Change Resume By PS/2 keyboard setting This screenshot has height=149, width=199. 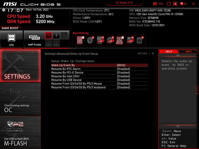tap(99, 87)
